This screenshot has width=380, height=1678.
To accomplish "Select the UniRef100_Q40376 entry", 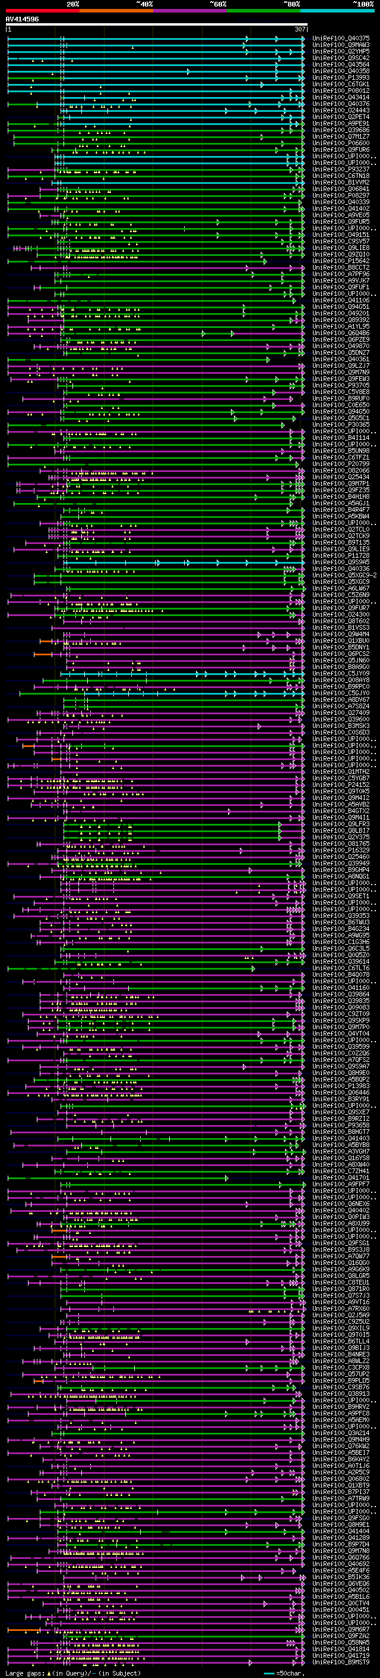I will [x=341, y=104].
